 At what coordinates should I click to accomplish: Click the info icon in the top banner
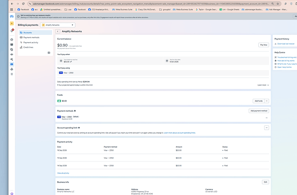tap(19, 16)
